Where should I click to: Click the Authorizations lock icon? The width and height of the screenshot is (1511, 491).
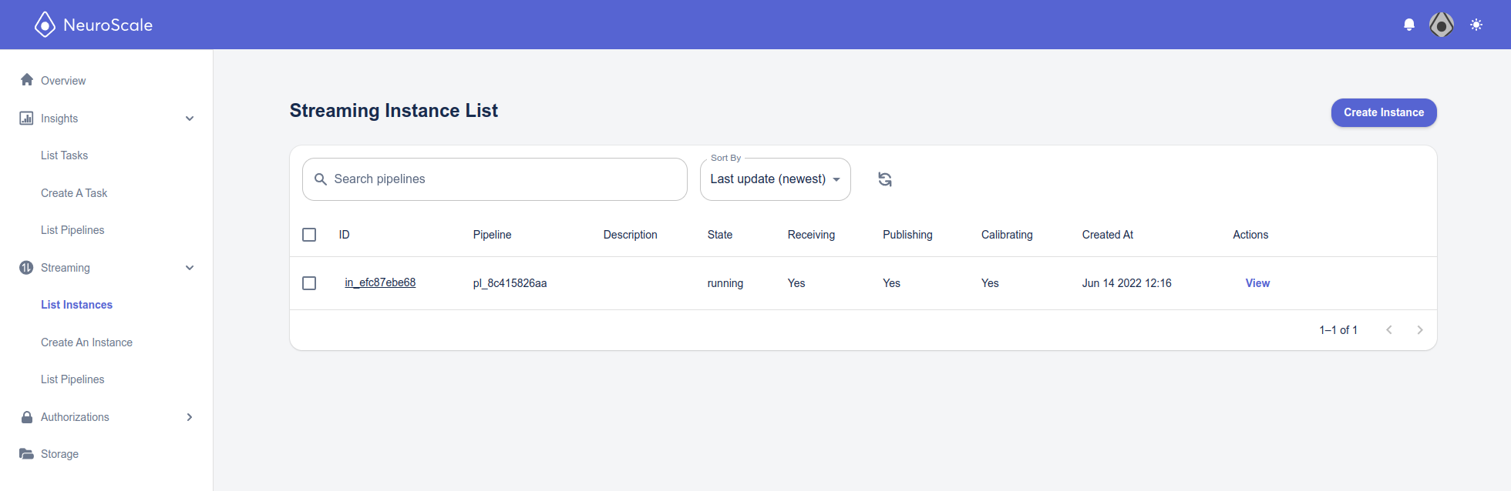[27, 416]
